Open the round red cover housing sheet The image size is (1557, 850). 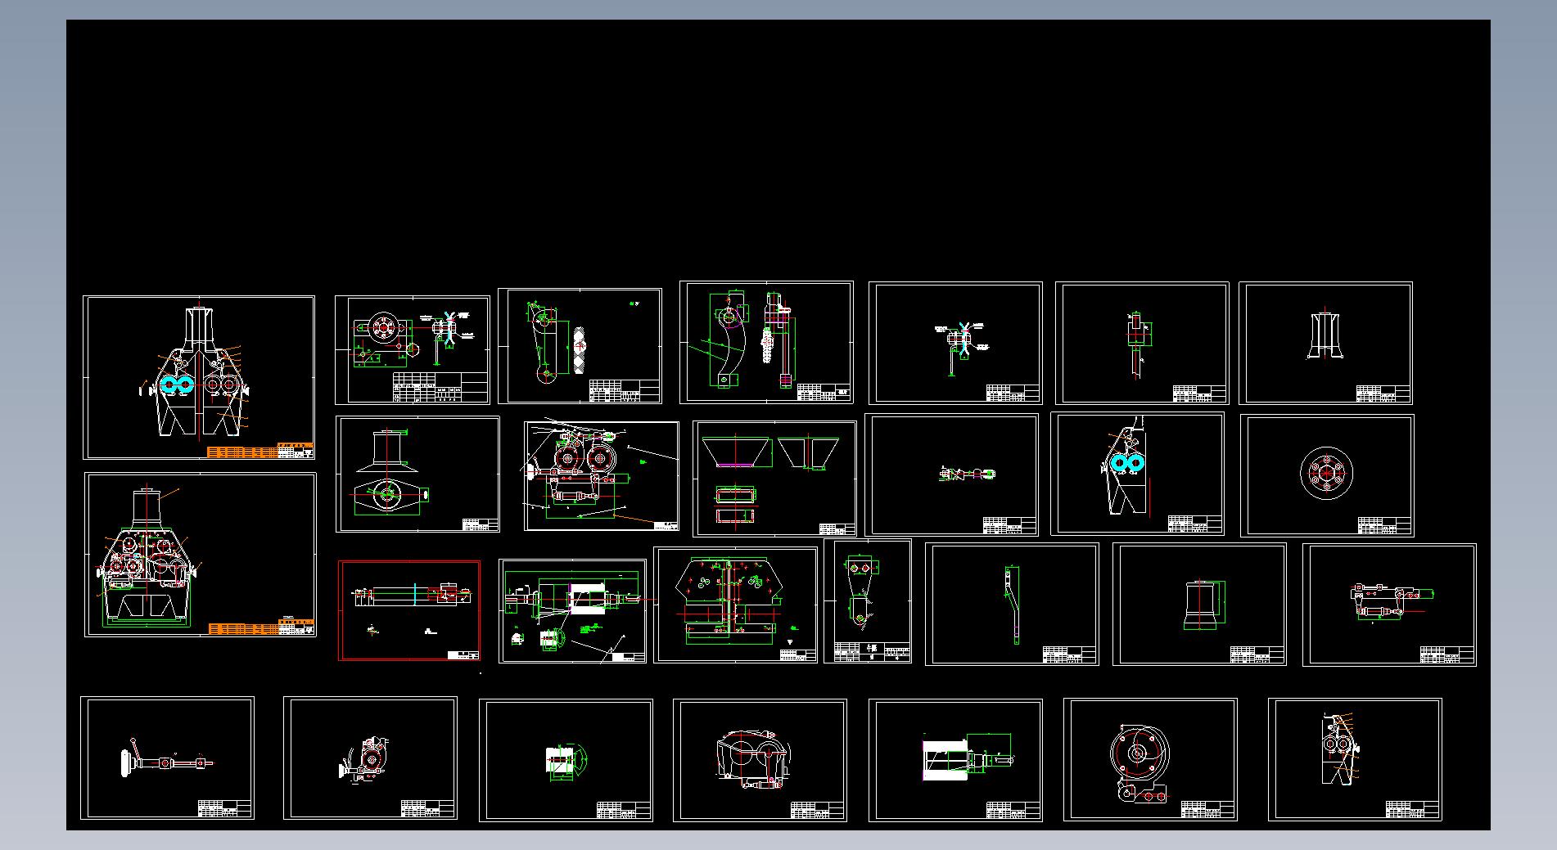point(1150,759)
